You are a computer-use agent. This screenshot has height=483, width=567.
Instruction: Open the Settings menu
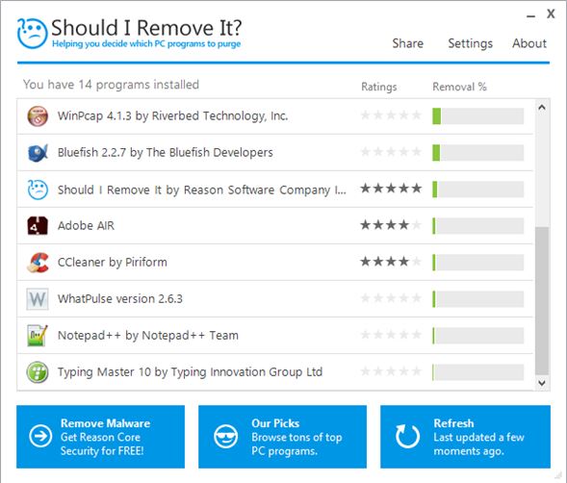470,43
